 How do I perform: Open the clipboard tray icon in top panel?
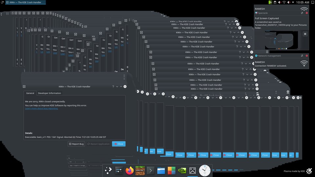pos(275,2)
